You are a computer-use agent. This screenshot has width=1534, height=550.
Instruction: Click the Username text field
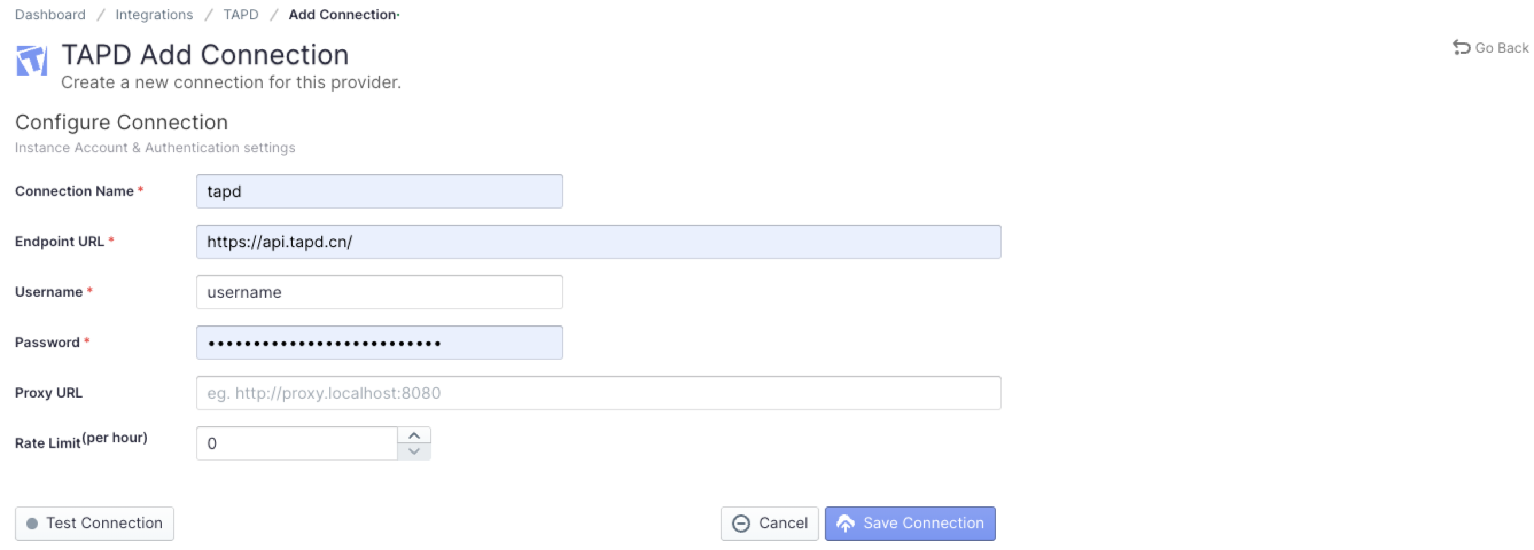click(379, 292)
